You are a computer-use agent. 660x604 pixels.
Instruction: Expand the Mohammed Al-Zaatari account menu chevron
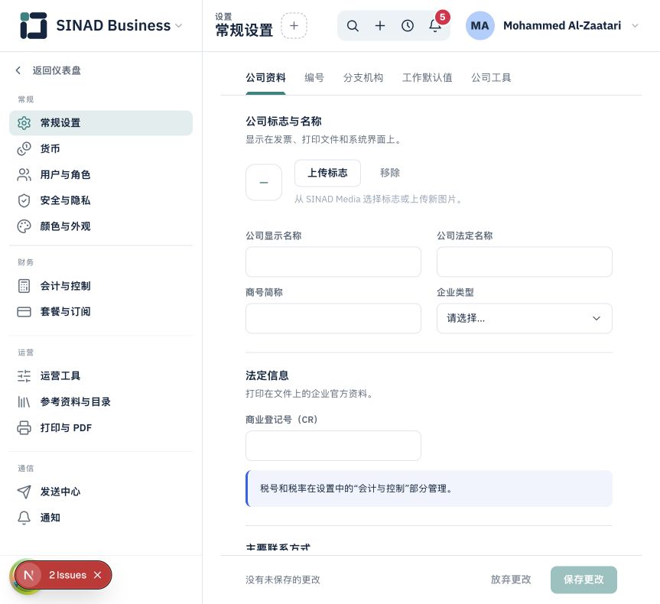click(x=636, y=26)
